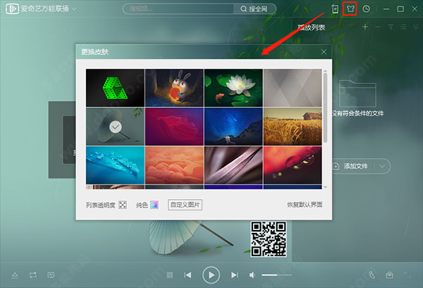The width and height of the screenshot is (423, 288).
Task: Toggle the loop playback mode icon
Action: pos(33,275)
